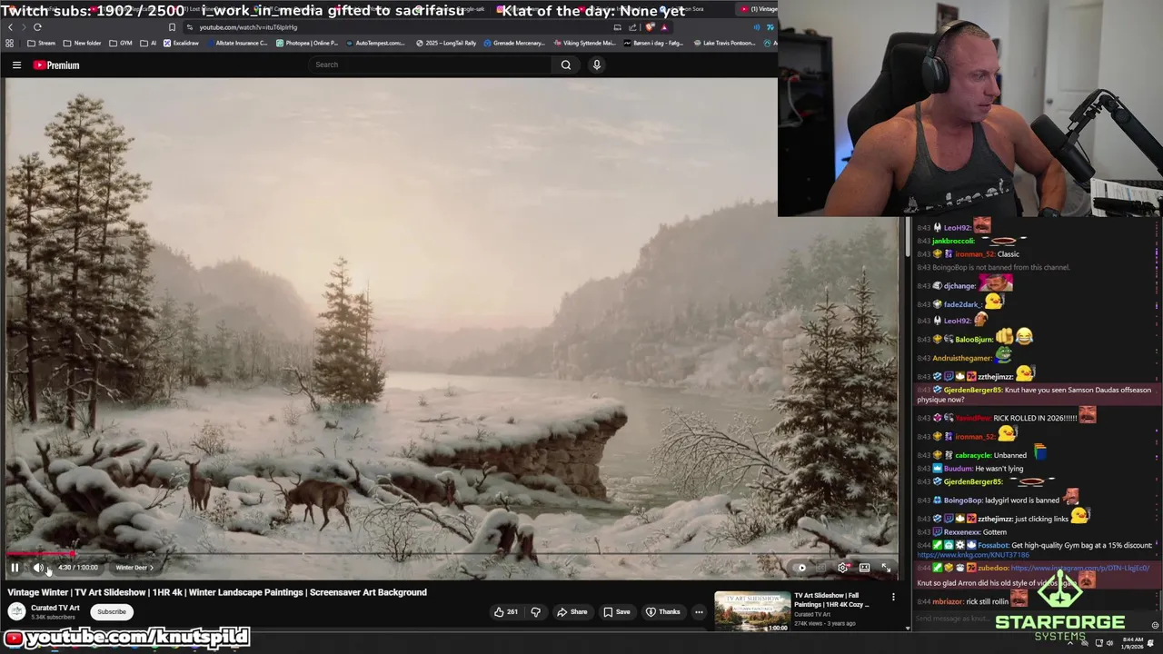Click the Brave shields icon in address bar
The width and height of the screenshot is (1163, 654).
[x=650, y=27]
